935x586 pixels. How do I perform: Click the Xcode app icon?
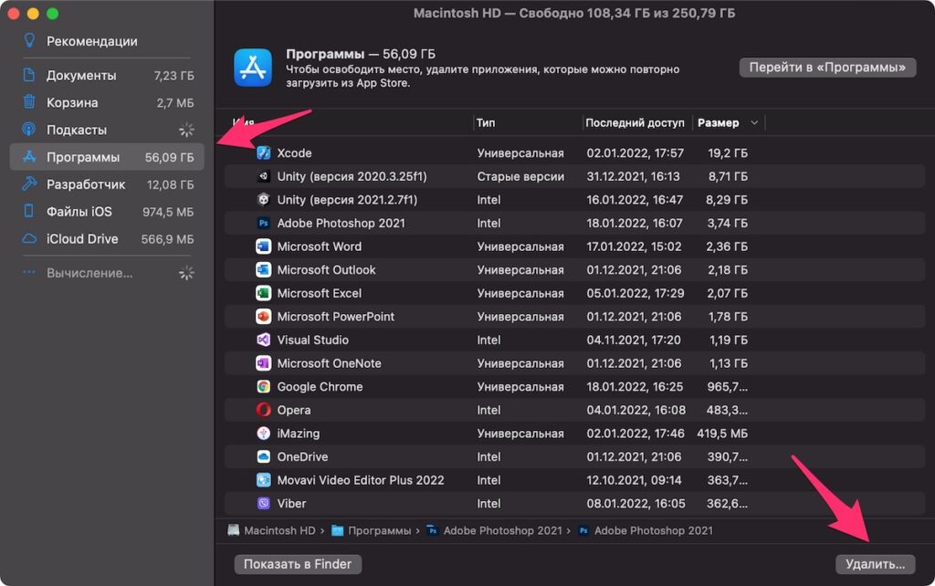[x=264, y=153]
